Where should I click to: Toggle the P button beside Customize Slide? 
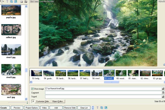tap(33, 101)
